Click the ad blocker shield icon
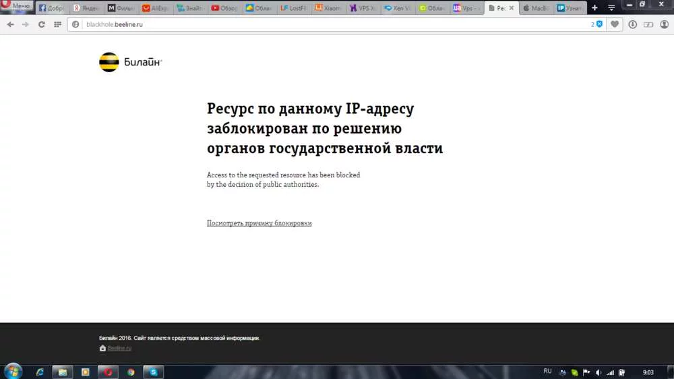The image size is (674, 379). pyautogui.click(x=599, y=24)
